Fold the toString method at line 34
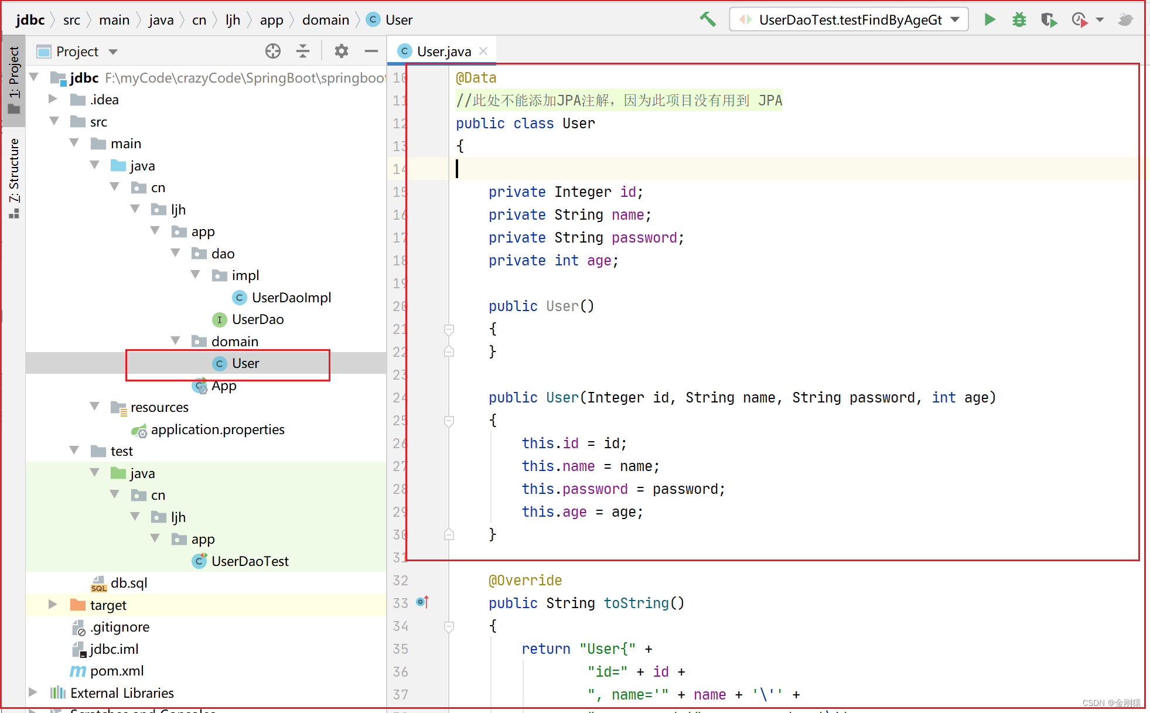The height and width of the screenshot is (713, 1150). point(449,626)
